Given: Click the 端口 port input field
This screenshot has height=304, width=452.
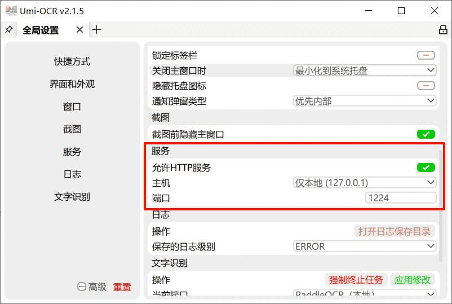Looking at the screenshot, I should point(401,198).
